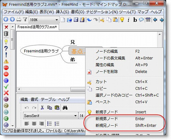
Task: Click the map vertical scrollbar up arrow
Action: click(x=160, y=34)
